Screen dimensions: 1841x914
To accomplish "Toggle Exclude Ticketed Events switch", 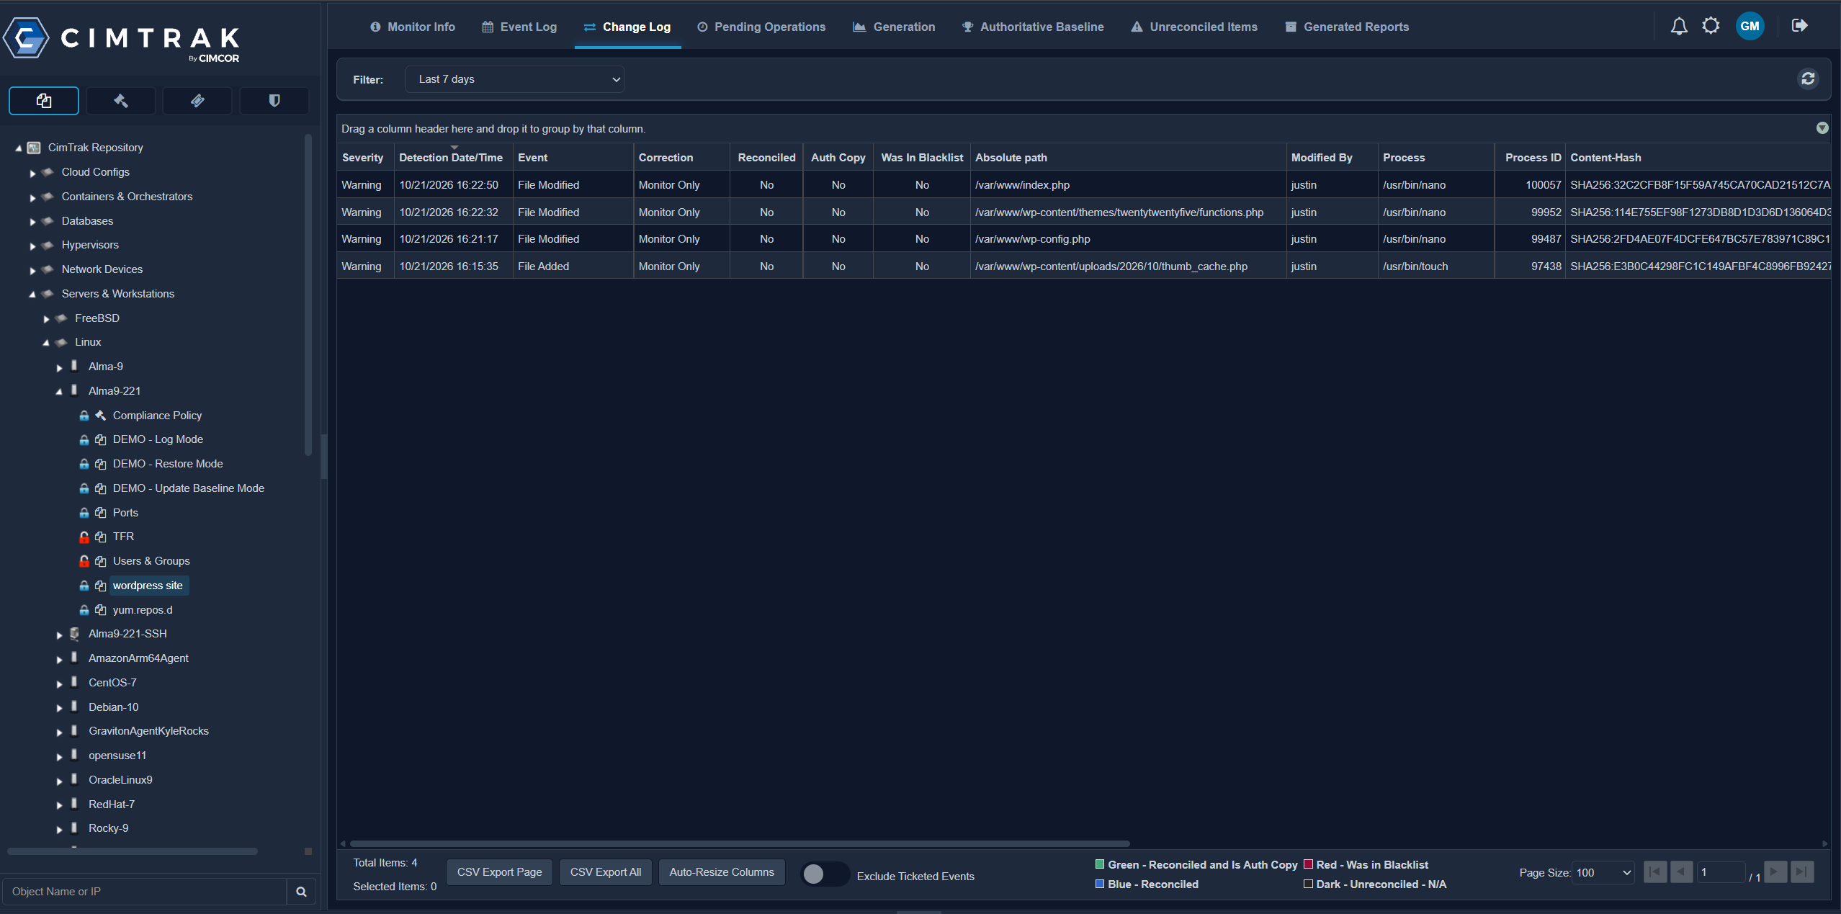I will click(x=825, y=874).
